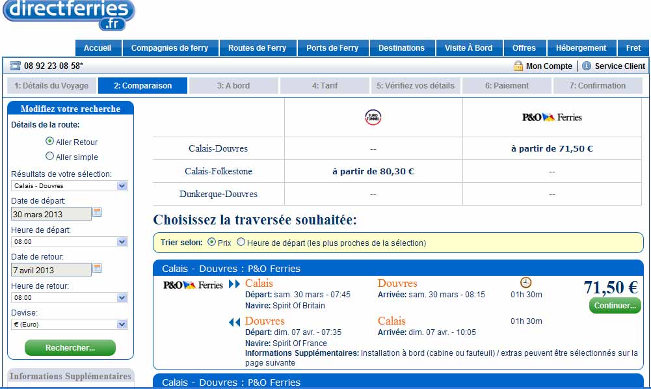Open the Offres menu item
This screenshot has height=389, width=651.
tap(524, 47)
